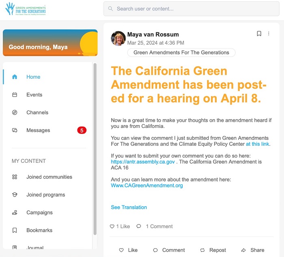The image size is (284, 257).
Task: Open Joined communities from My Content
Action: 49,177
